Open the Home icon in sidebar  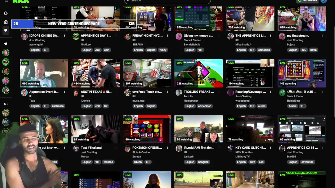coord(6,13)
